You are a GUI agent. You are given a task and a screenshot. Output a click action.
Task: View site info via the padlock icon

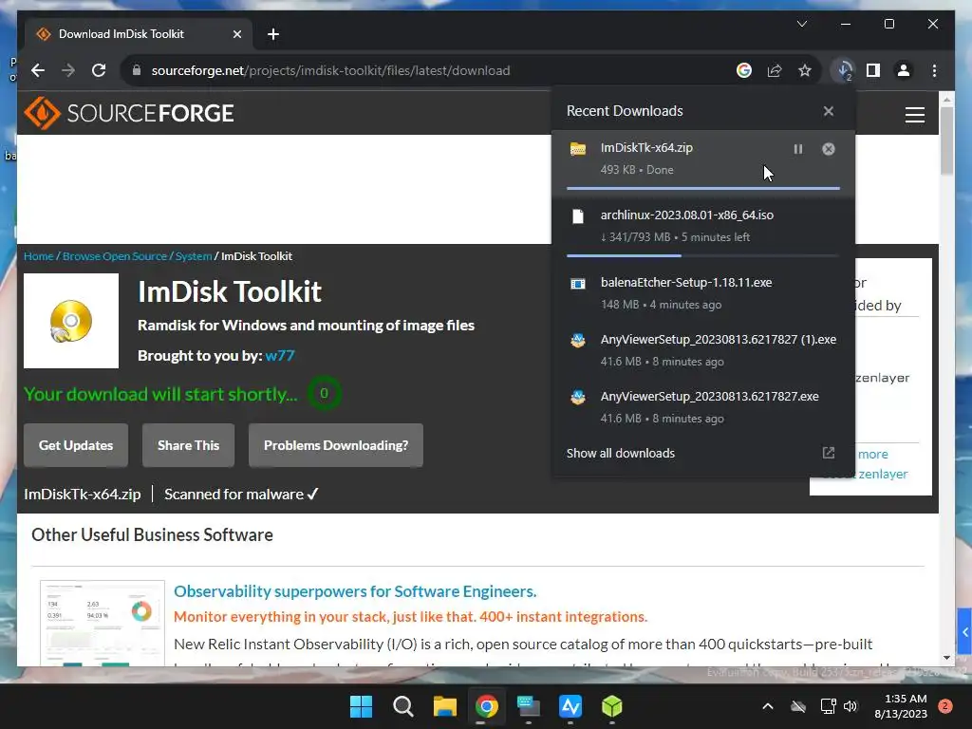coord(137,70)
